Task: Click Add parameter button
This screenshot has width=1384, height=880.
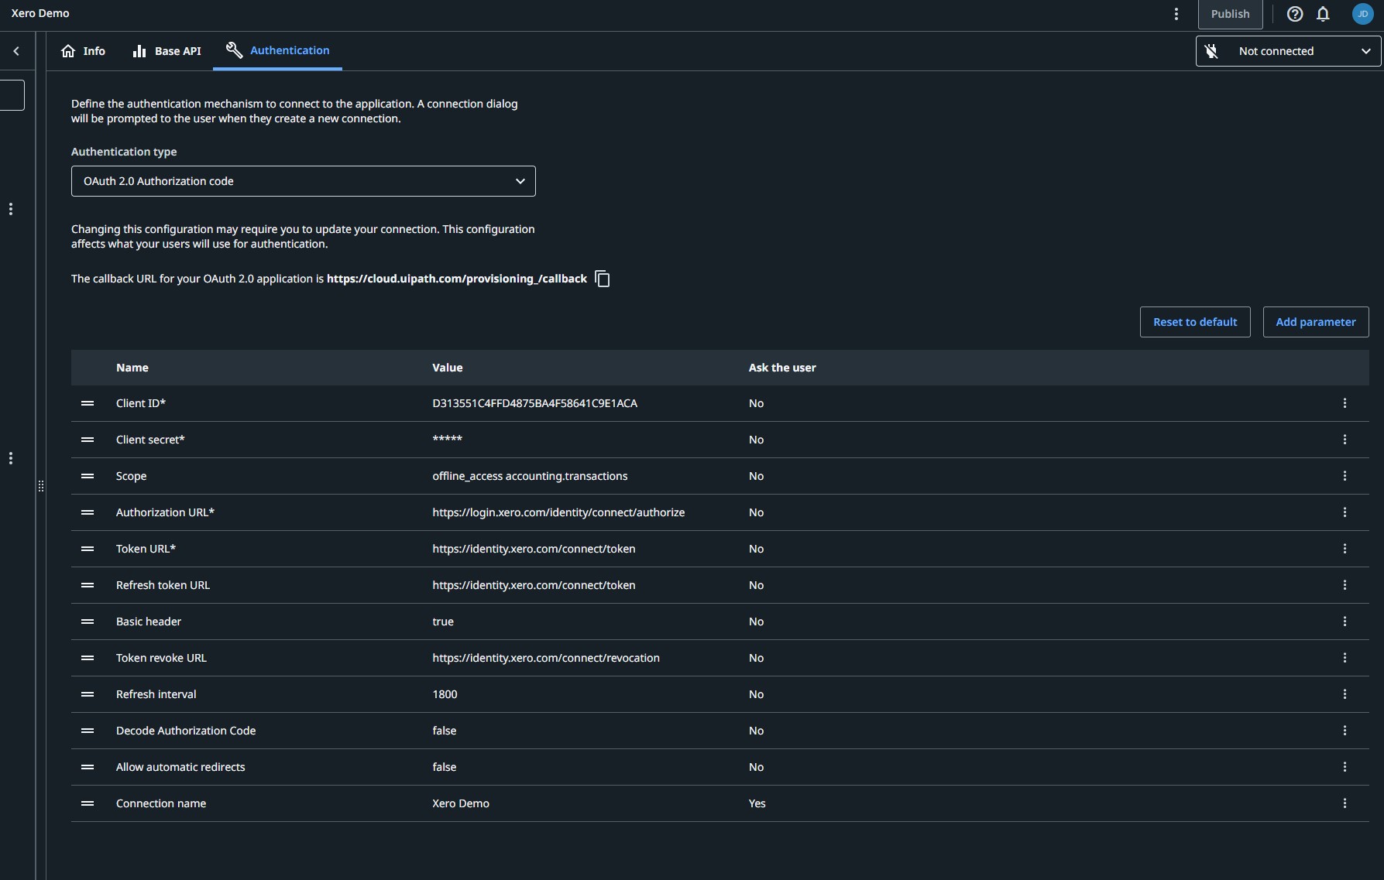Action: pyautogui.click(x=1315, y=322)
